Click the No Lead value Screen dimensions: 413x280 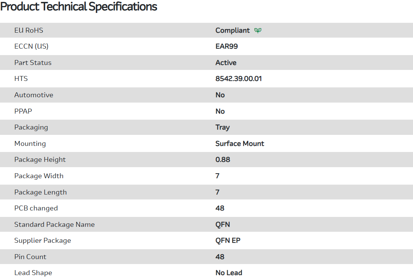point(229,273)
